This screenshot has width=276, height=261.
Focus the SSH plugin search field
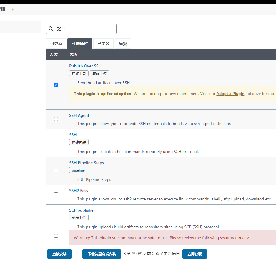pos(81,29)
